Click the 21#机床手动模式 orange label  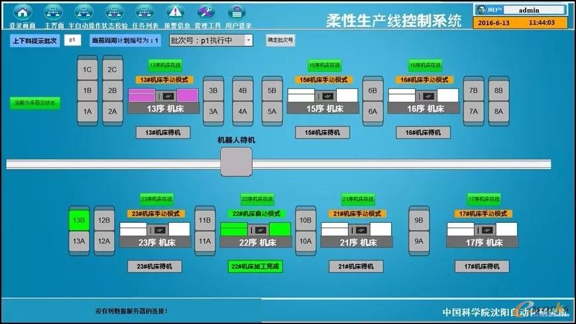coord(357,214)
